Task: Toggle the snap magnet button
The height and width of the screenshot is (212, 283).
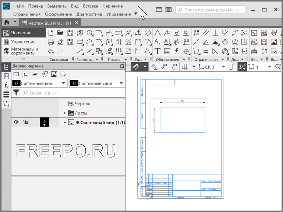Action: click(137, 67)
